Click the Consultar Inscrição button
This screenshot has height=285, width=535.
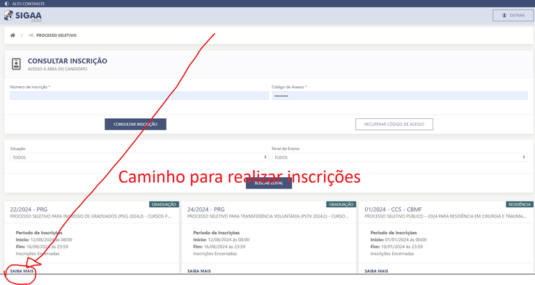pos(135,124)
